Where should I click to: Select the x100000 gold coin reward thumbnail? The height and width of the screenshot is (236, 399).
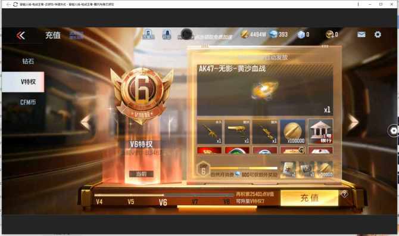292,132
